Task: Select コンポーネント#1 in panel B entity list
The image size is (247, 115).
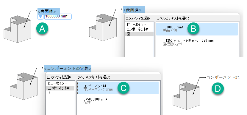Action: coord(138,29)
